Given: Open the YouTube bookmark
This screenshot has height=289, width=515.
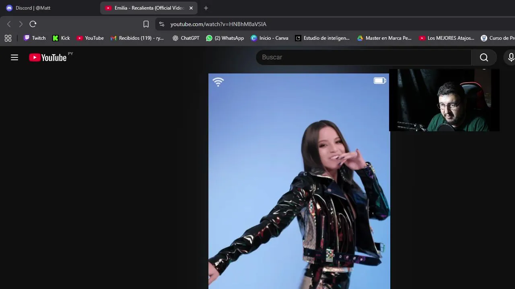Looking at the screenshot, I should coord(90,38).
